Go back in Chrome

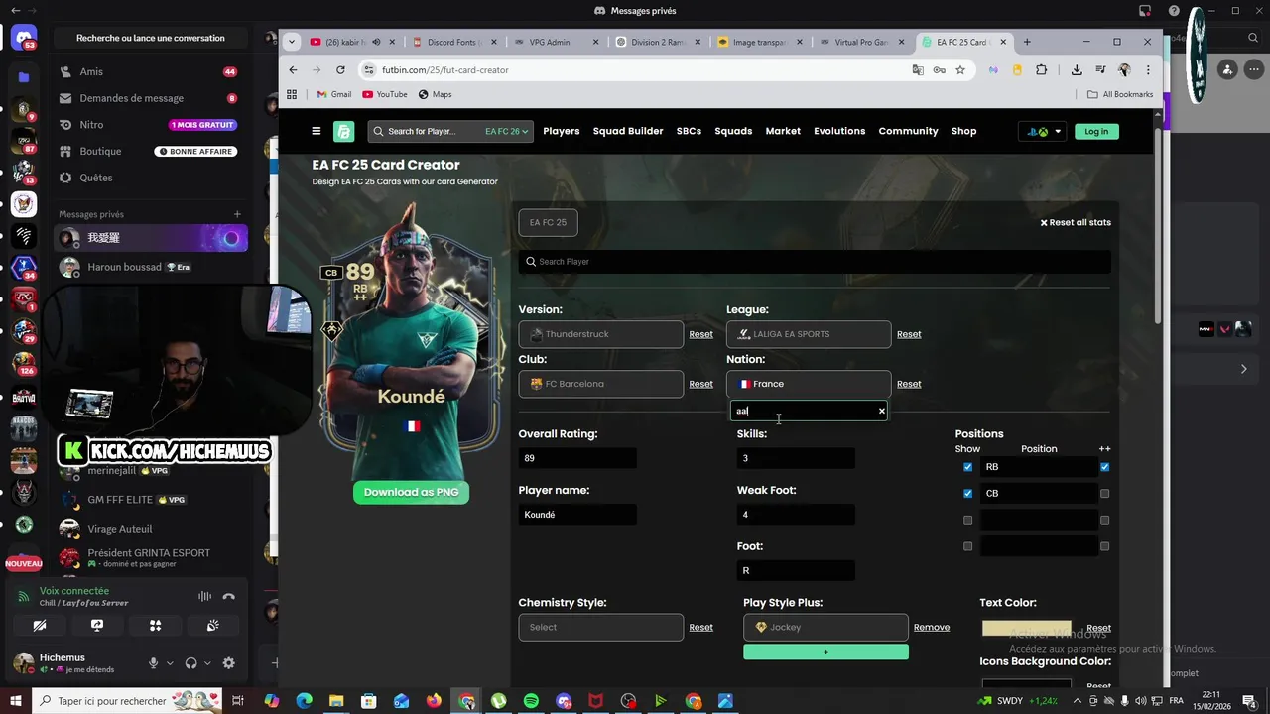pos(293,70)
